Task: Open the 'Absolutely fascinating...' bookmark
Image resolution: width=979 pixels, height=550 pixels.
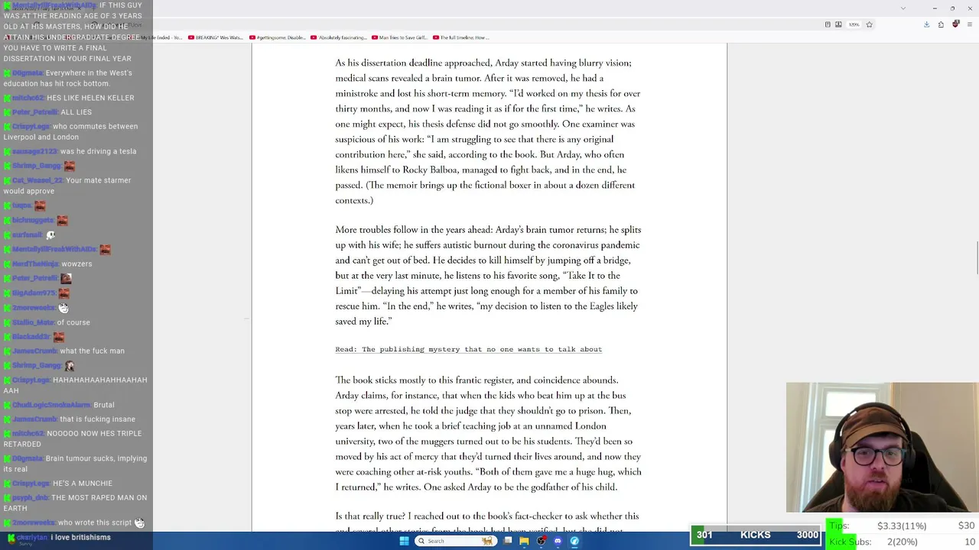Action: tap(339, 37)
